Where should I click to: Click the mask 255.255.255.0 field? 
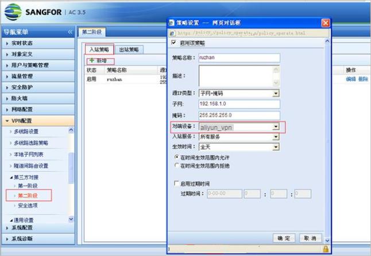tap(239, 115)
